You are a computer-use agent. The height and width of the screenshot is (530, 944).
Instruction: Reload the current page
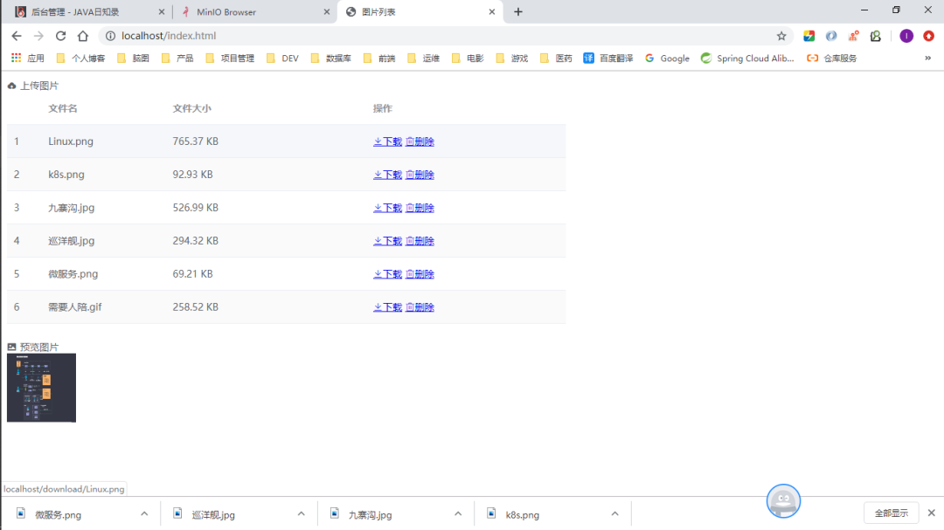(x=61, y=36)
